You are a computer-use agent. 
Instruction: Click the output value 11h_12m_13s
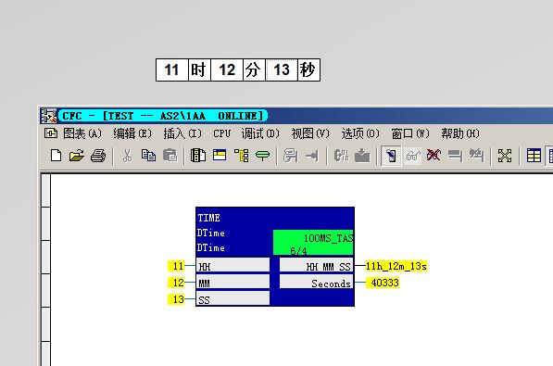click(x=396, y=266)
